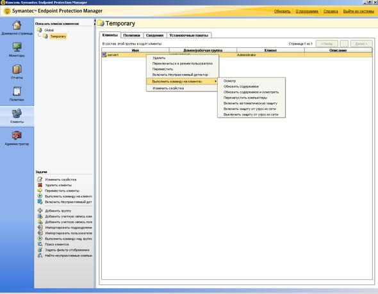The image size is (378, 294).
Task: Switch to the Политики tab
Action: pyautogui.click(x=131, y=35)
